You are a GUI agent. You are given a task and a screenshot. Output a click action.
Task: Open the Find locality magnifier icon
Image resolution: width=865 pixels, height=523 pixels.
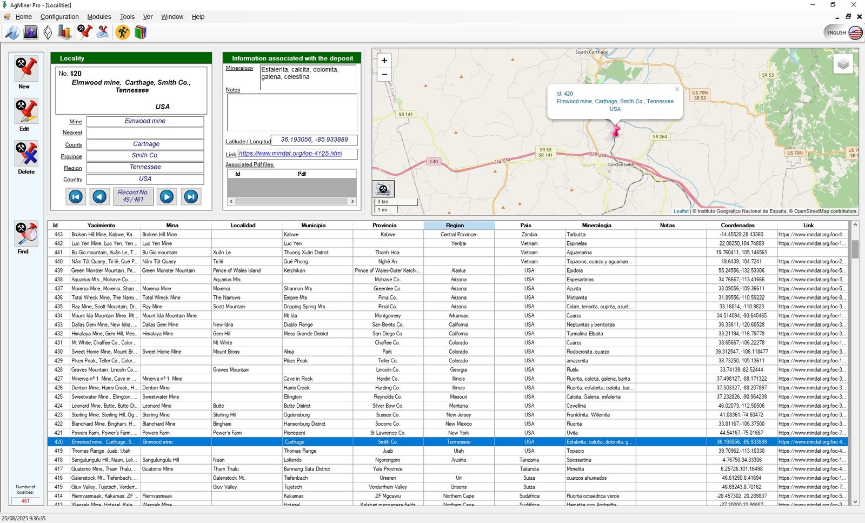pyautogui.click(x=26, y=234)
